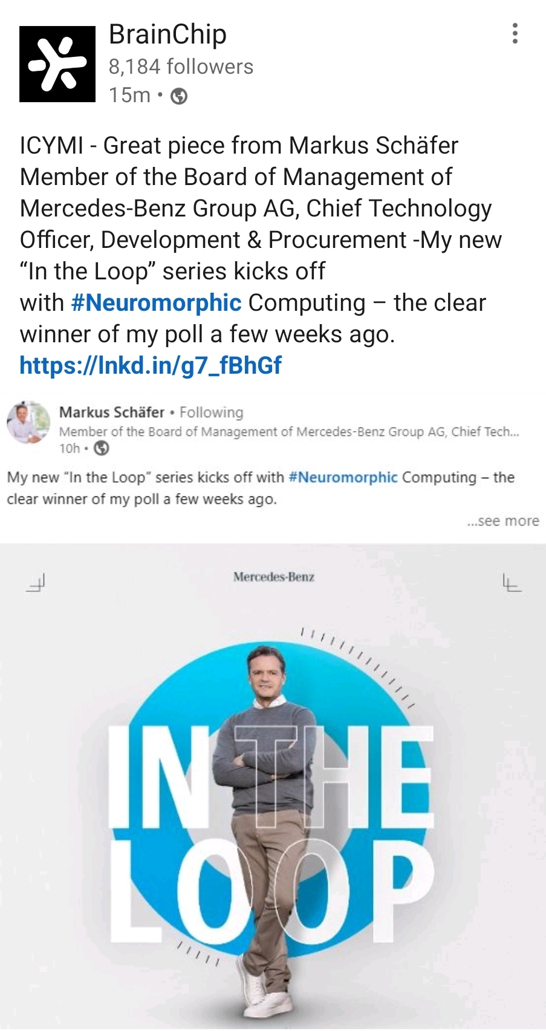The height and width of the screenshot is (1031, 546).
Task: Tap the bold #Neuromorphic hashtag in BrainChip's text
Action: coord(156,303)
